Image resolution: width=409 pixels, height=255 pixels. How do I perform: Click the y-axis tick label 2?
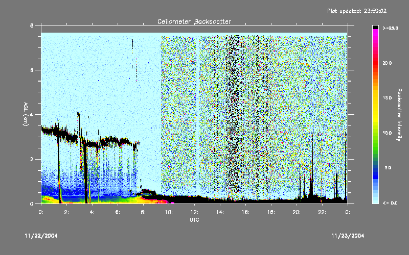click(x=32, y=159)
